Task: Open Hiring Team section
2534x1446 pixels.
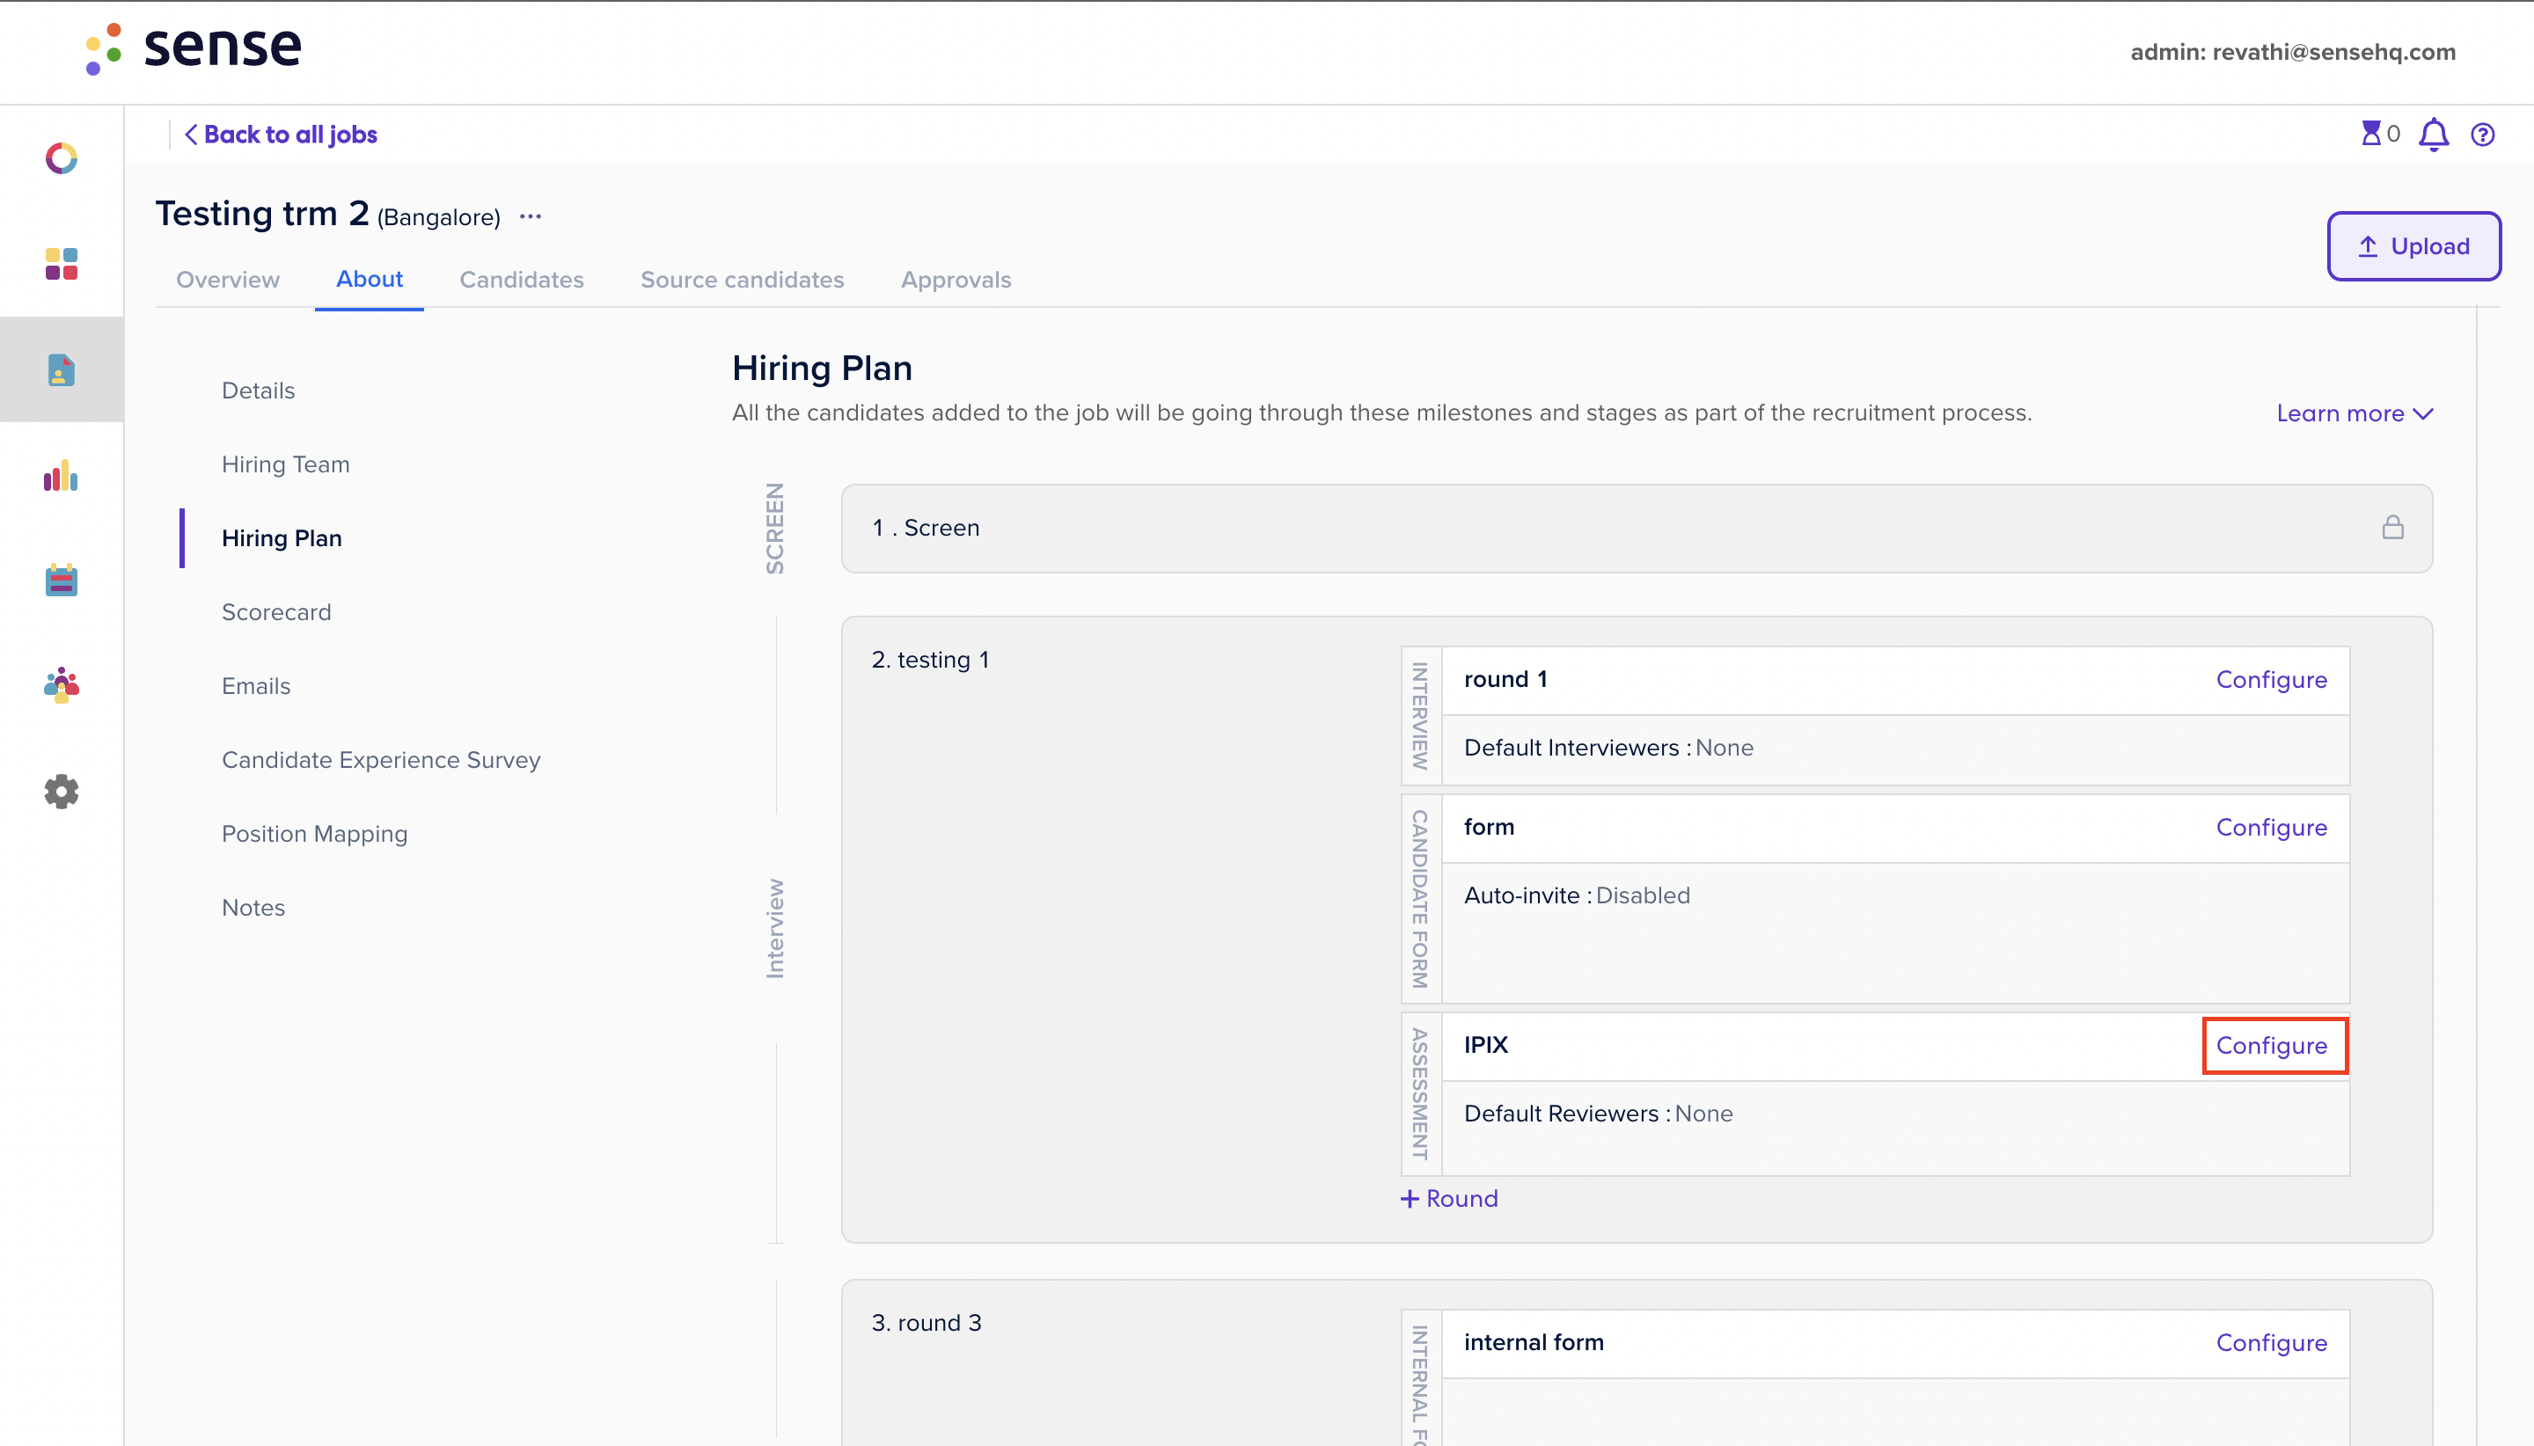Action: pyautogui.click(x=286, y=464)
